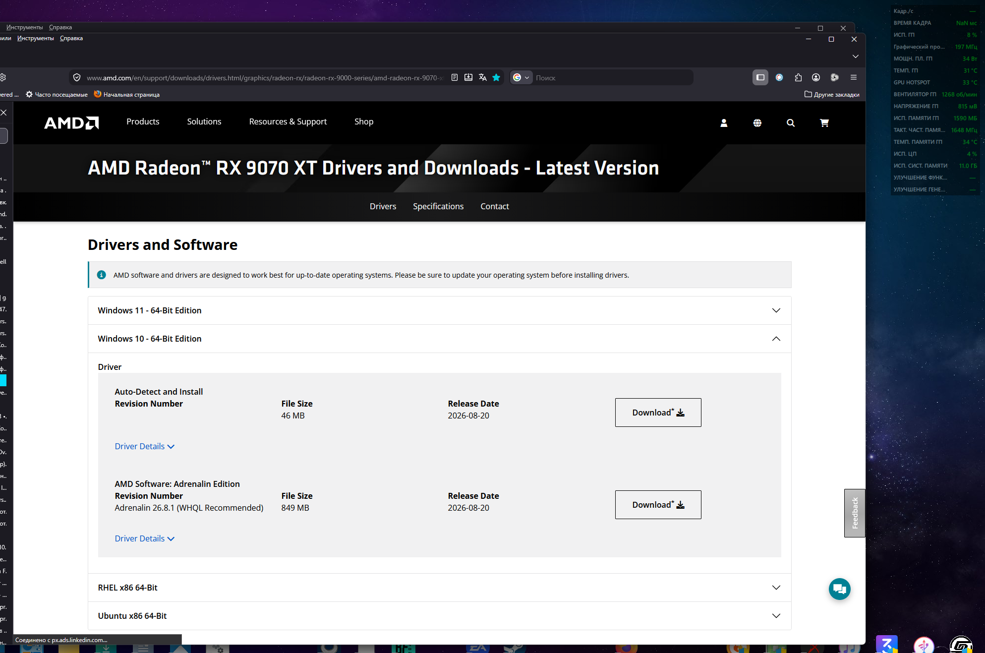Click the round blue extension icon in toolbar
Image resolution: width=985 pixels, height=653 pixels.
pyautogui.click(x=779, y=77)
